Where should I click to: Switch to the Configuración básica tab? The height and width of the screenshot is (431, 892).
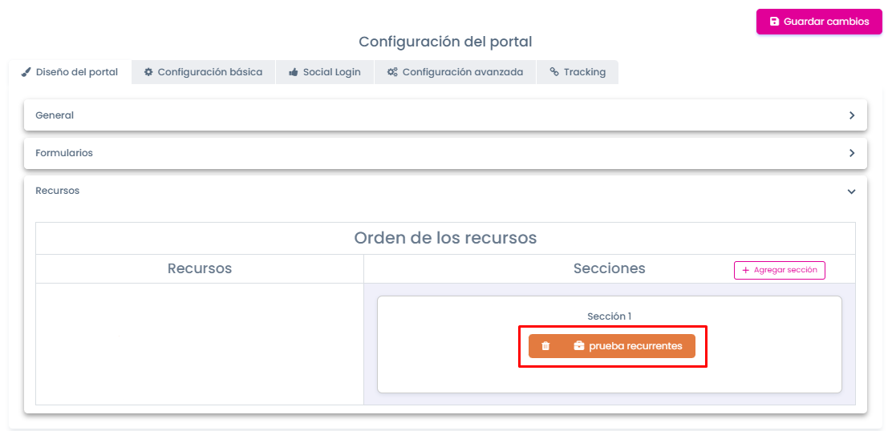click(x=204, y=72)
